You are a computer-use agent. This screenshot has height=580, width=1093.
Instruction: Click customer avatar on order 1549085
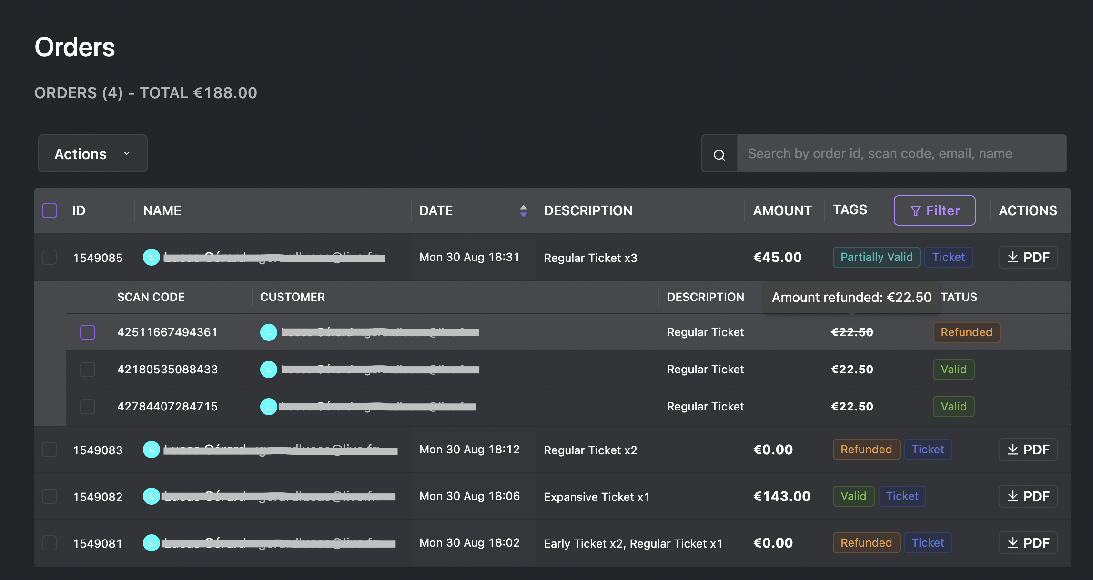152,258
